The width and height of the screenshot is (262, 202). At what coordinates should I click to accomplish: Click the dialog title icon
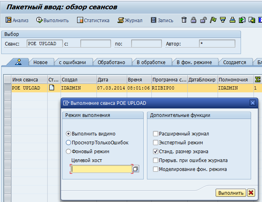(66, 103)
